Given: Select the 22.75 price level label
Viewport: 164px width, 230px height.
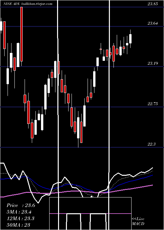Looking at the screenshot, I should click(x=153, y=104).
